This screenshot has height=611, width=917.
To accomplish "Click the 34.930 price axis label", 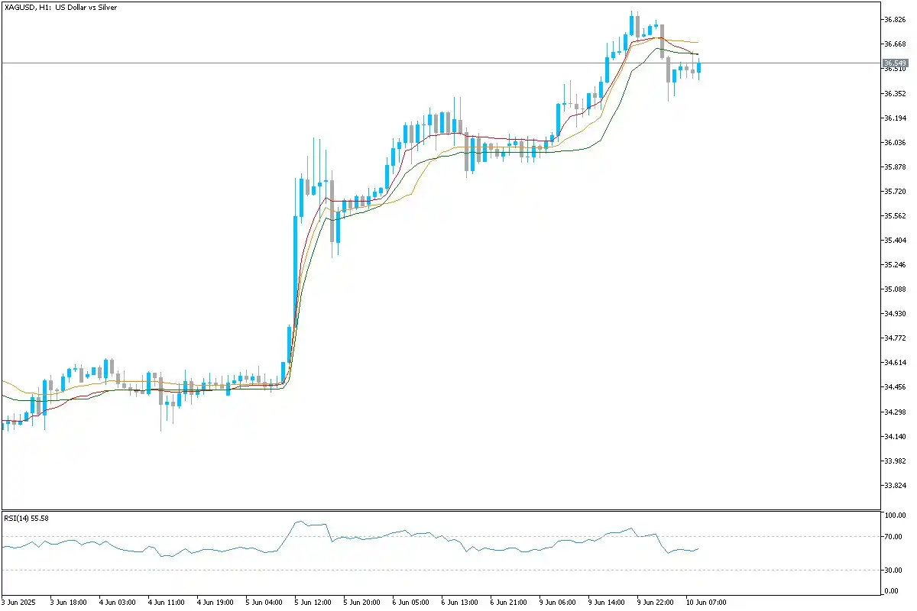I will [895, 314].
